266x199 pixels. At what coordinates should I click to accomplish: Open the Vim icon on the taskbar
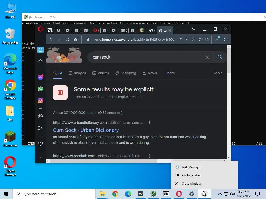(153, 194)
